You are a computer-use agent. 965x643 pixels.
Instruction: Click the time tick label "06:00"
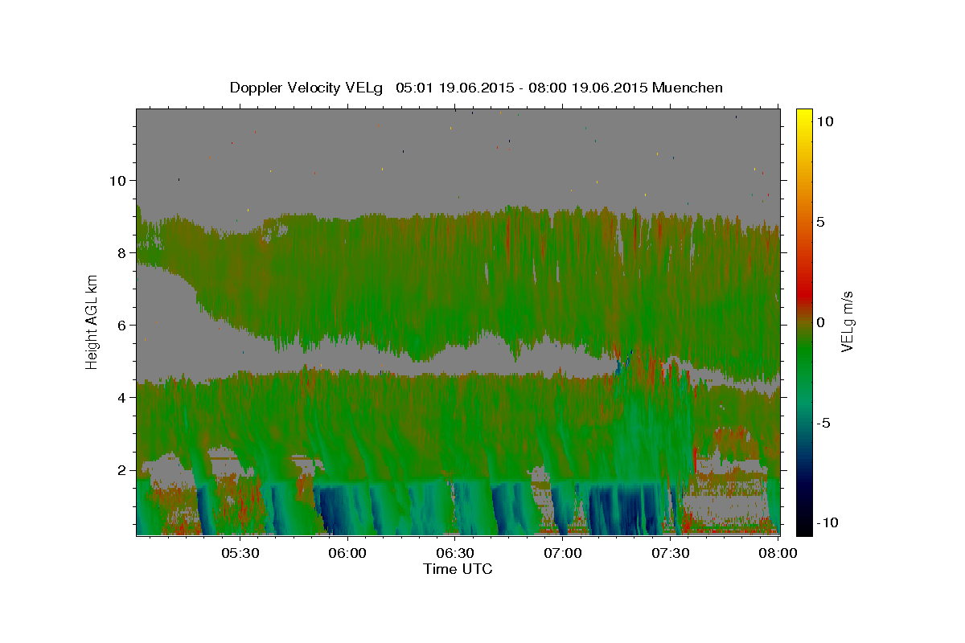(x=347, y=553)
